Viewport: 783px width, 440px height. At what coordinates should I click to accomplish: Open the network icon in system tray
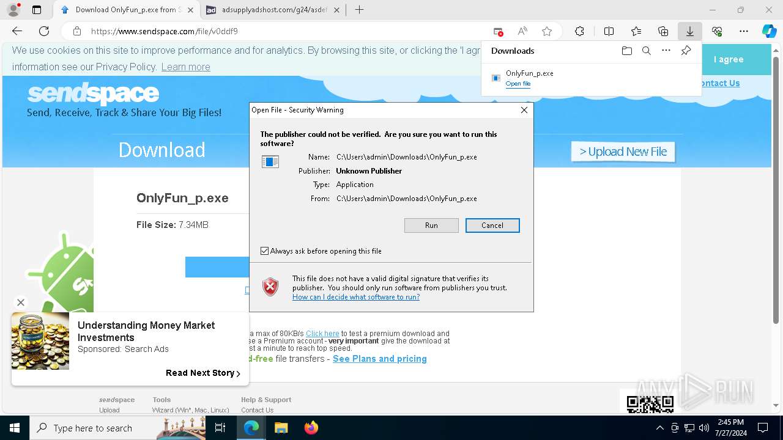pos(689,428)
